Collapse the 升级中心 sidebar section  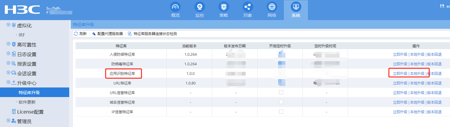tap(8, 83)
